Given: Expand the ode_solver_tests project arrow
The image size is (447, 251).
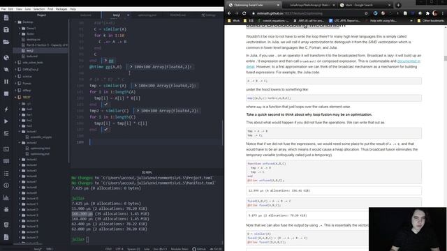Looking at the screenshot, I should click(x=15, y=62).
